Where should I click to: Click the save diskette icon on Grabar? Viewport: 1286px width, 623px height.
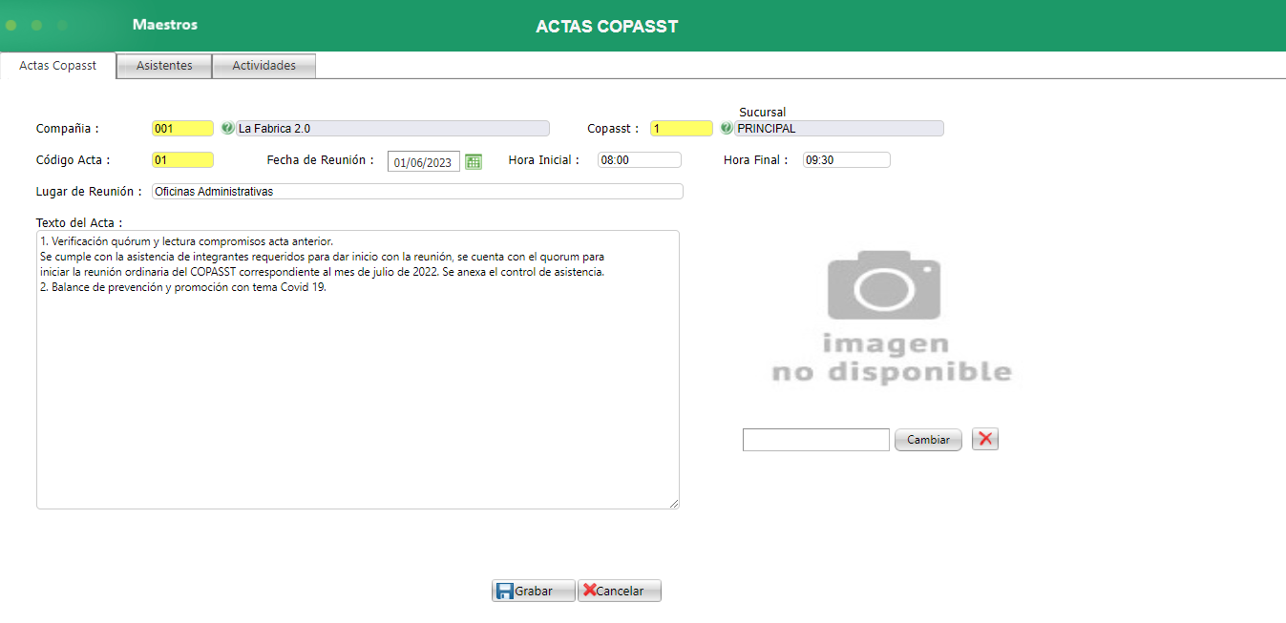click(x=504, y=591)
